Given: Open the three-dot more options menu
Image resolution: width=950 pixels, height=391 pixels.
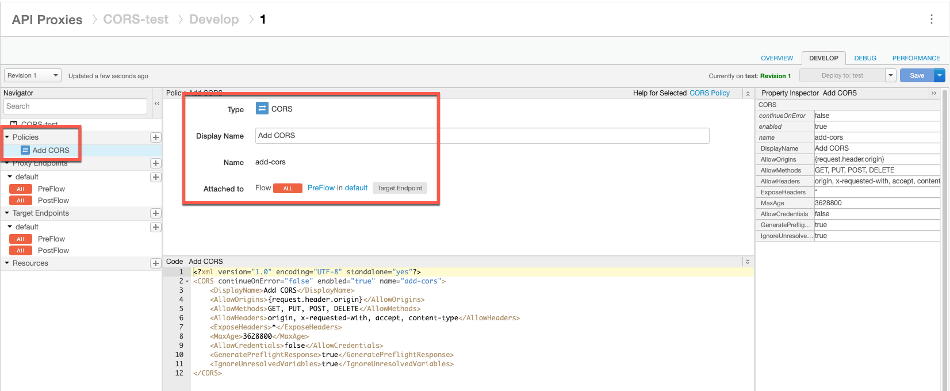Looking at the screenshot, I should [932, 19].
